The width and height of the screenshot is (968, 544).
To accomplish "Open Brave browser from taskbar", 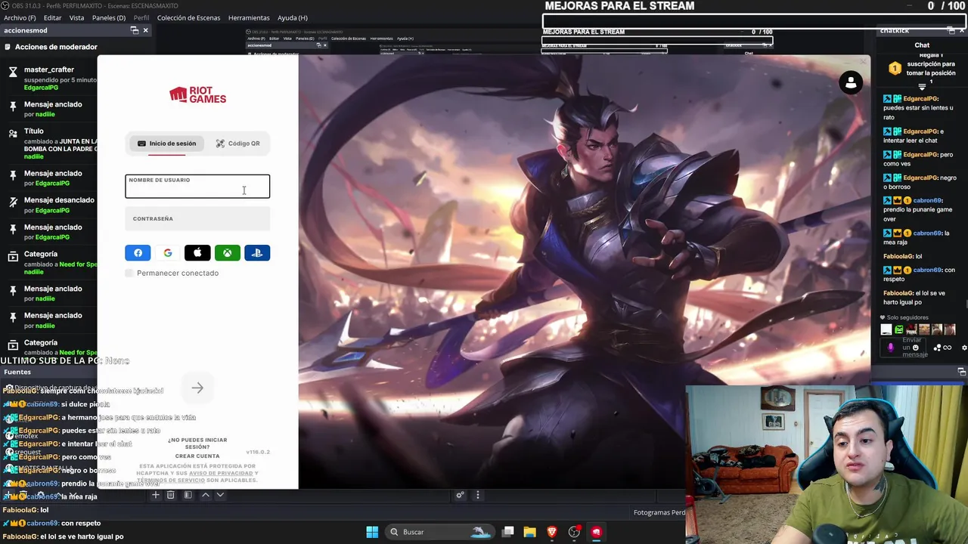I will (x=552, y=532).
